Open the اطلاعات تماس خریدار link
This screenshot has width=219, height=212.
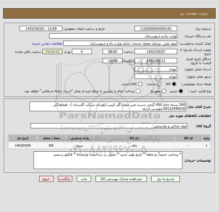tap(47, 44)
